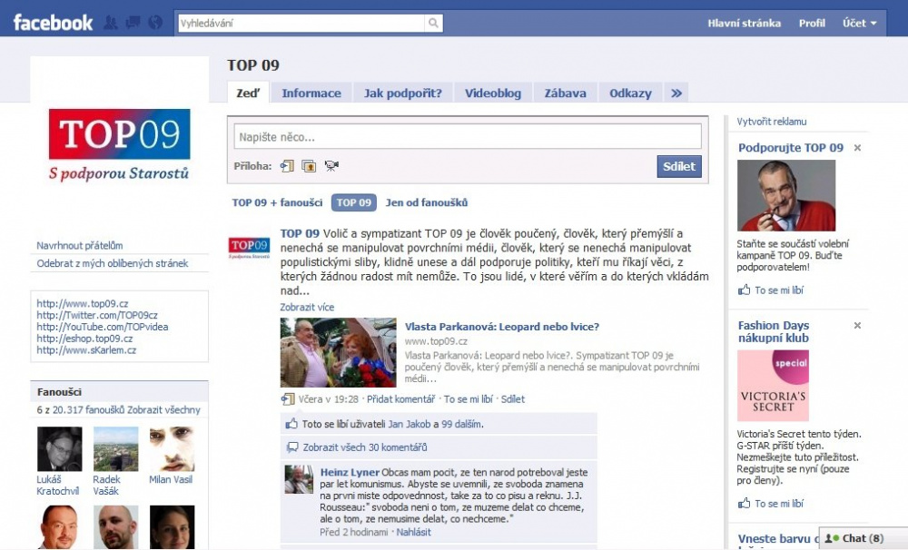Open the Jak podpořit? tab
The height and width of the screenshot is (550, 908).
pyautogui.click(x=402, y=93)
